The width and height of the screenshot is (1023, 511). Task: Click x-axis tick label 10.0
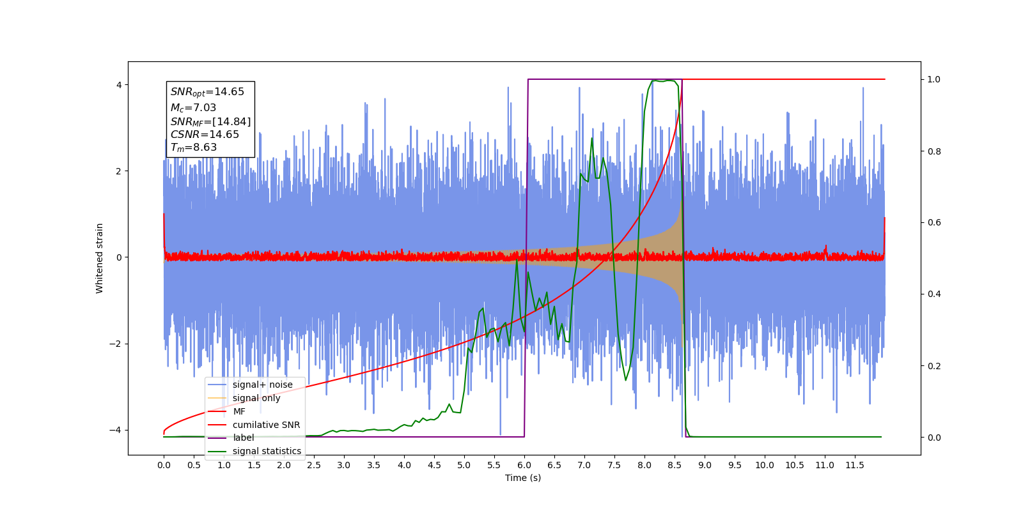pos(765,465)
